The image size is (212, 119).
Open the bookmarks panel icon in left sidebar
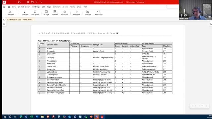[4, 24]
